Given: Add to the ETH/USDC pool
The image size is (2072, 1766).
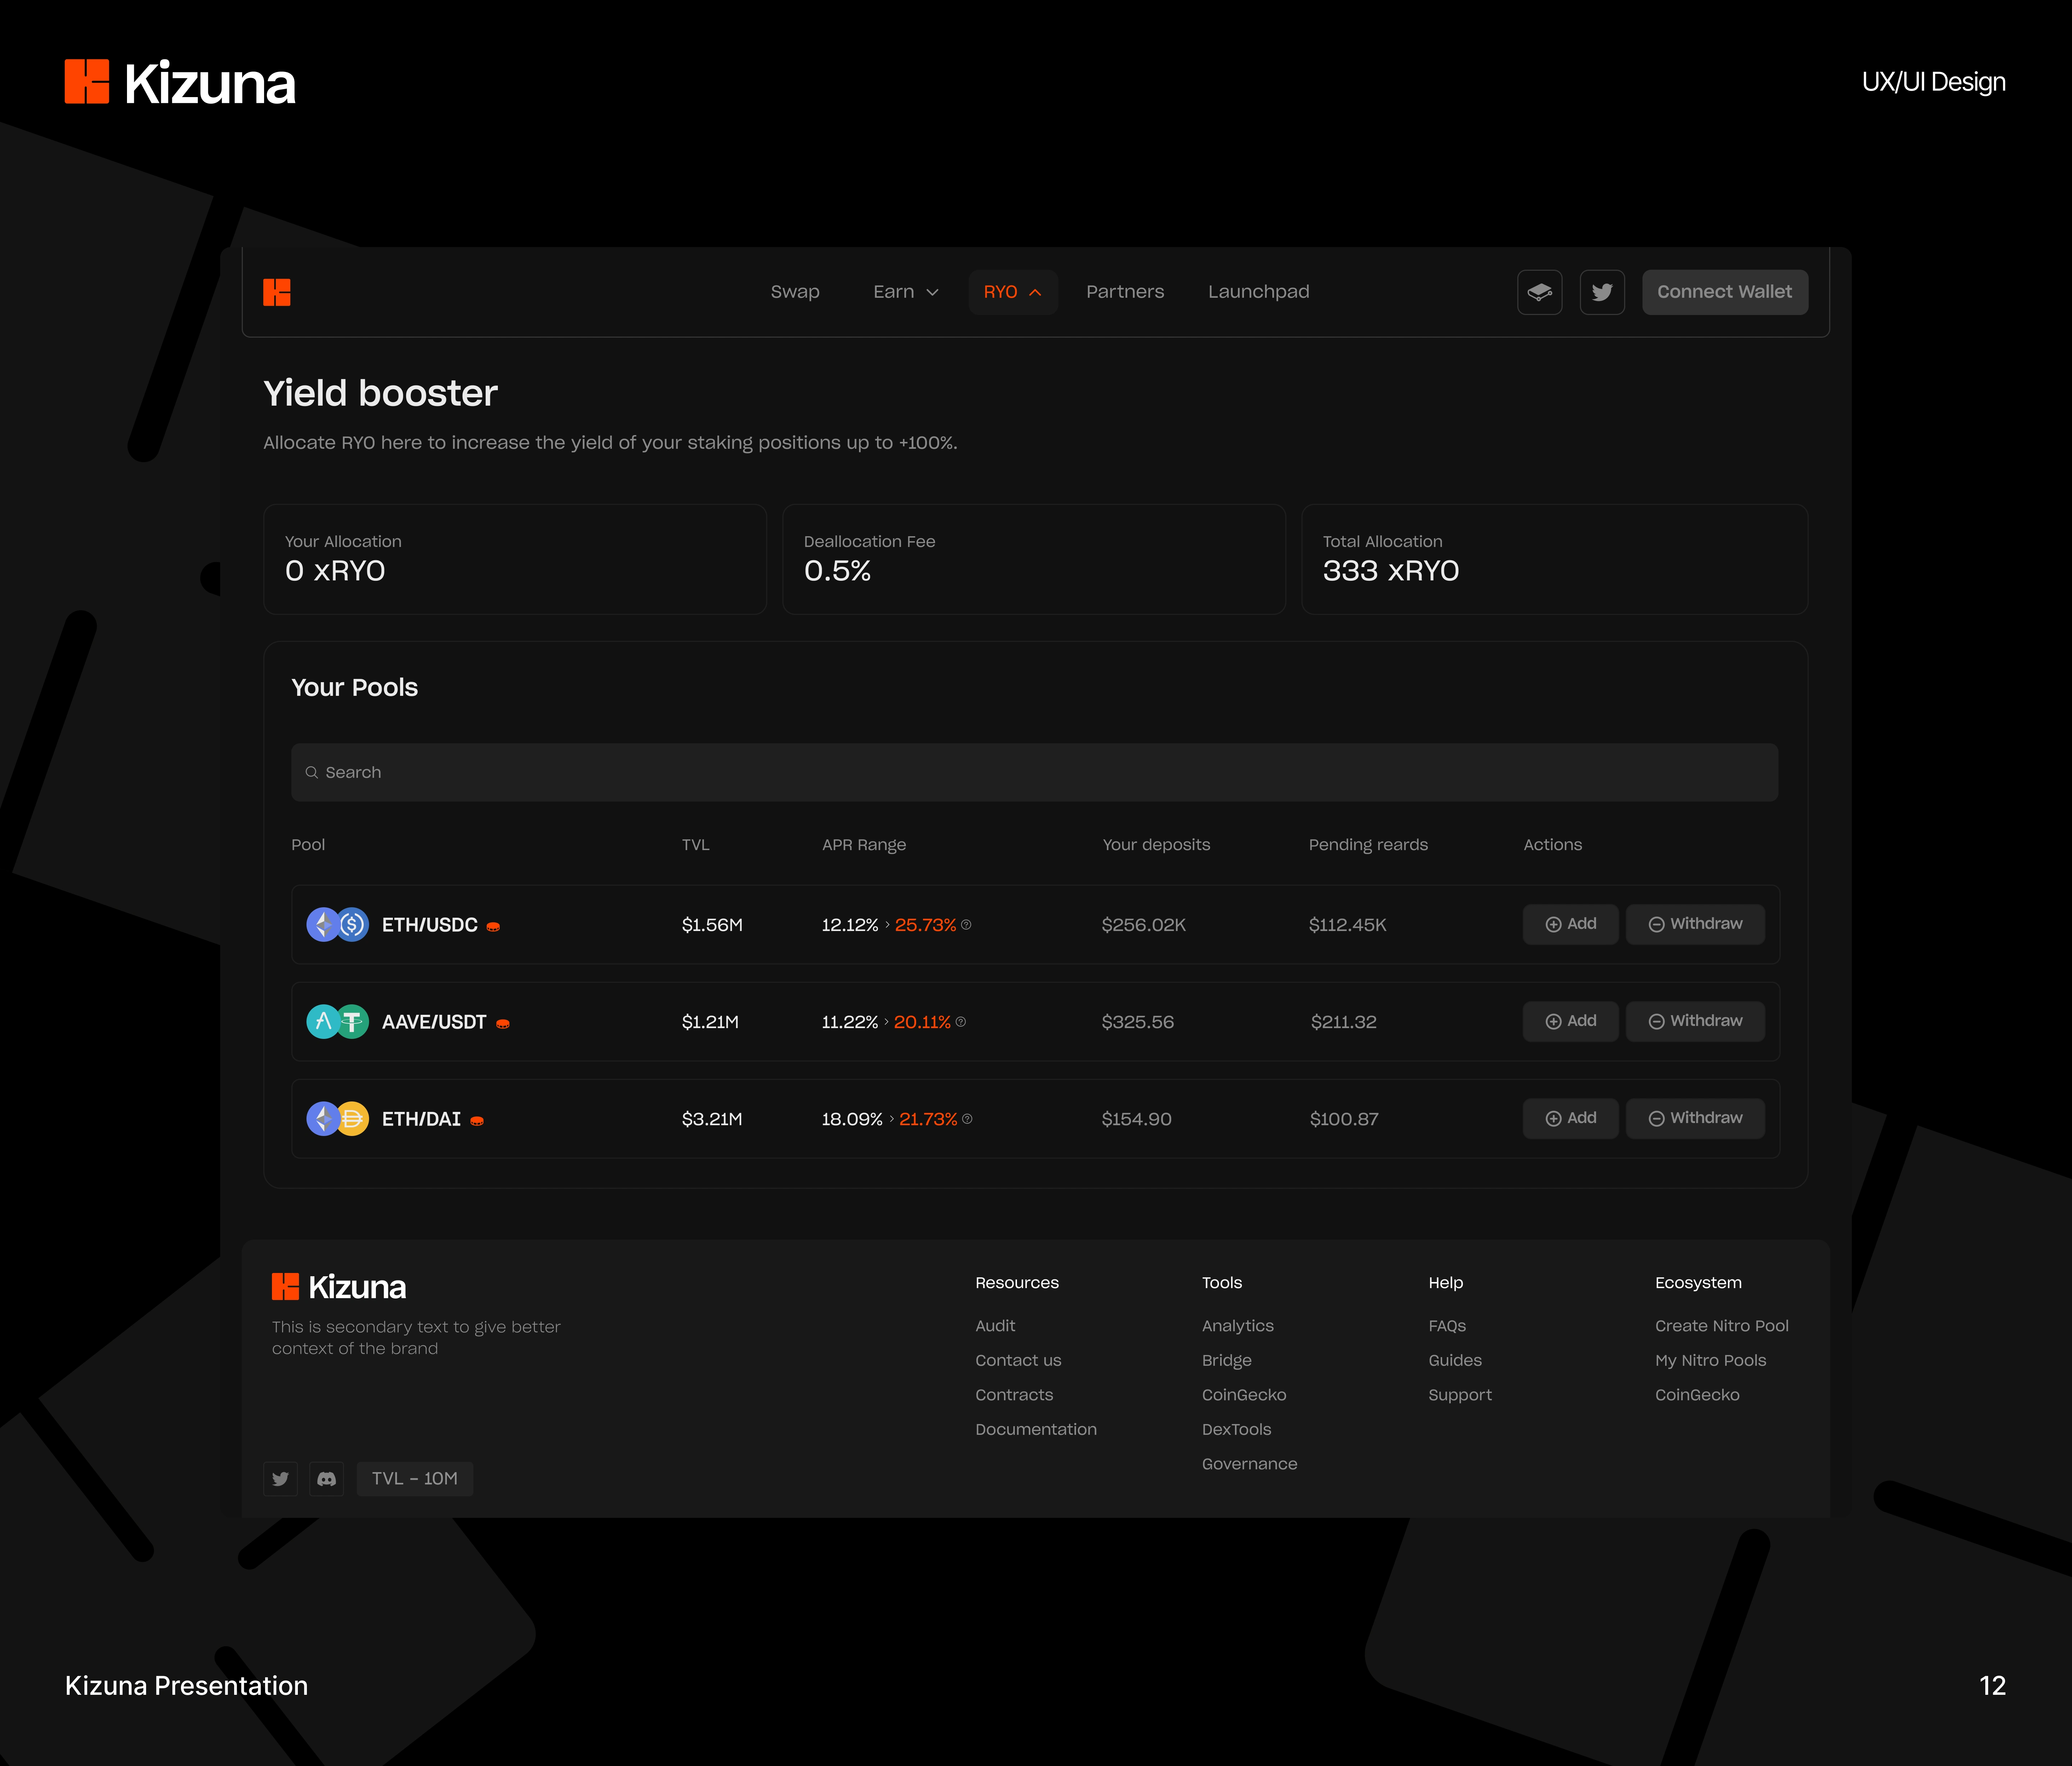Looking at the screenshot, I should tap(1571, 925).
